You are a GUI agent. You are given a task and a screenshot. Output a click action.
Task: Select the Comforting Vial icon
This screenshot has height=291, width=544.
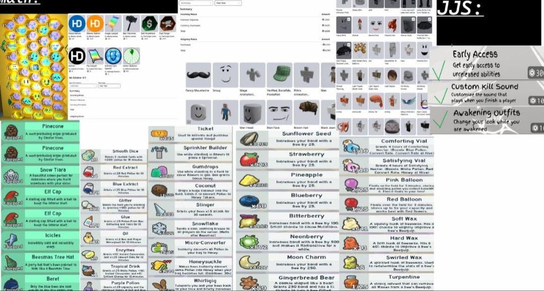click(351, 147)
